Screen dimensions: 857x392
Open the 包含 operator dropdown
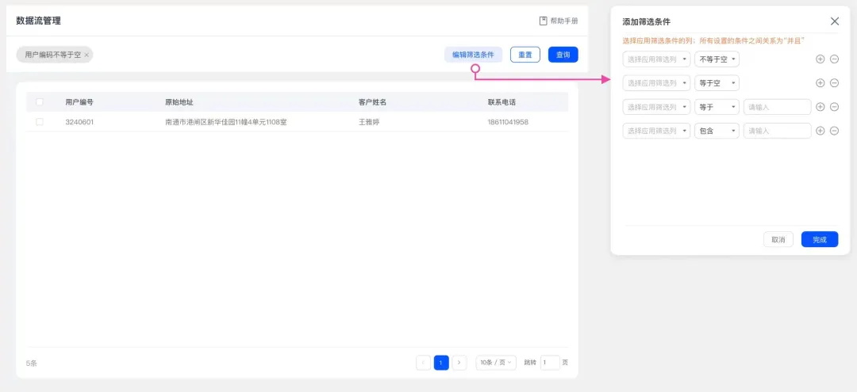717,131
